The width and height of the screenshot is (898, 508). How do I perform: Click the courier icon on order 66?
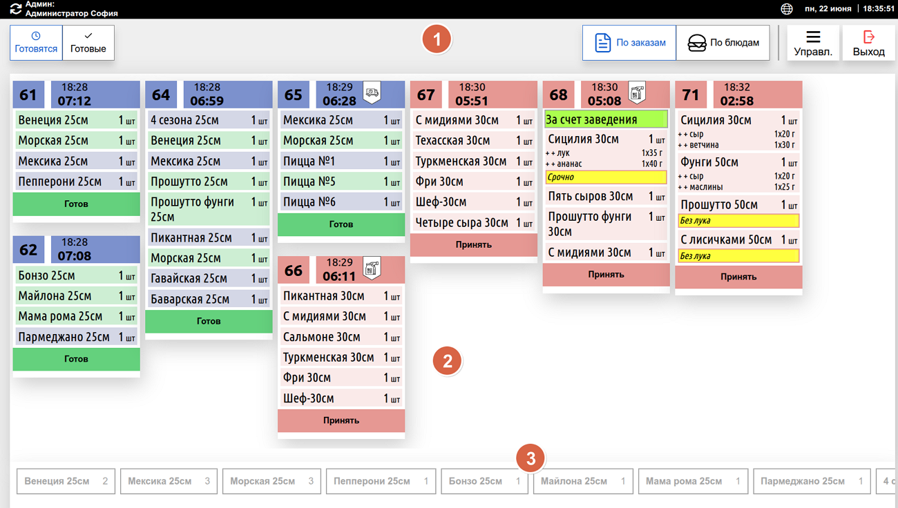tap(372, 268)
